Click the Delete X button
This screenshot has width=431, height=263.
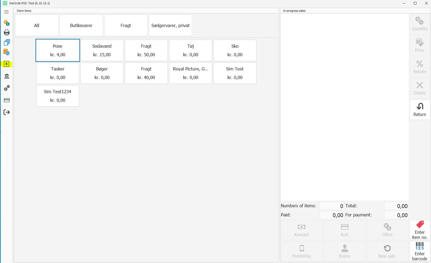pyautogui.click(x=420, y=88)
